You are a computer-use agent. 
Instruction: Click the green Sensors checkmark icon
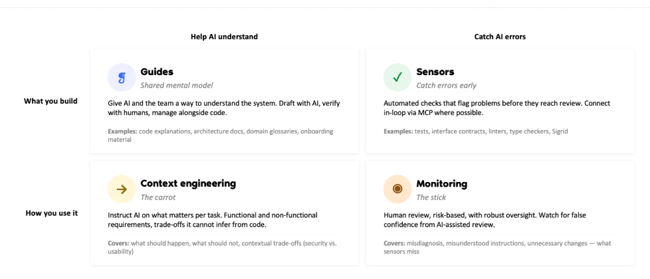(x=397, y=78)
